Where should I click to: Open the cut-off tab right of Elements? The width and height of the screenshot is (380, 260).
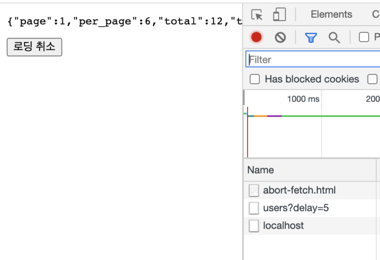pos(375,15)
